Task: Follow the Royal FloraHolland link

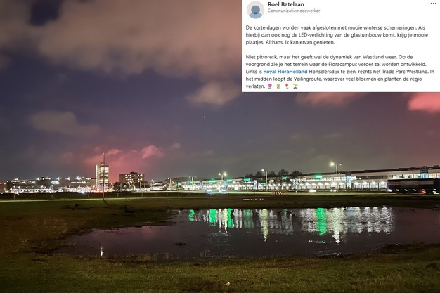Action: 285,72
